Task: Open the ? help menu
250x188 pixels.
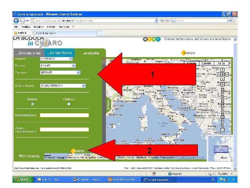Action: (73, 27)
